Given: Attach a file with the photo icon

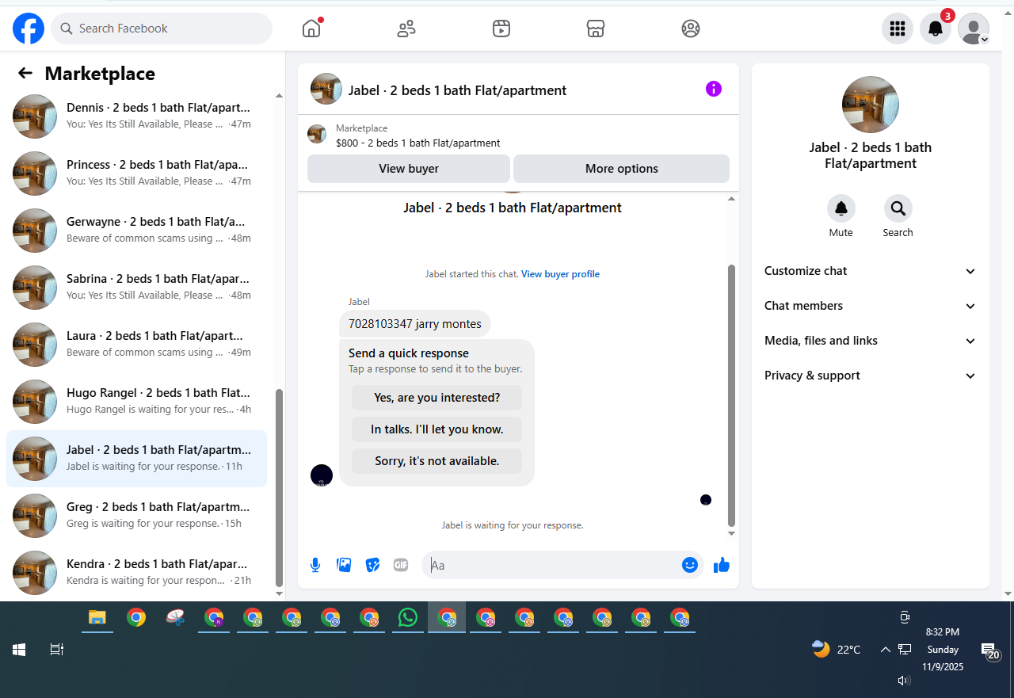Looking at the screenshot, I should (x=344, y=565).
